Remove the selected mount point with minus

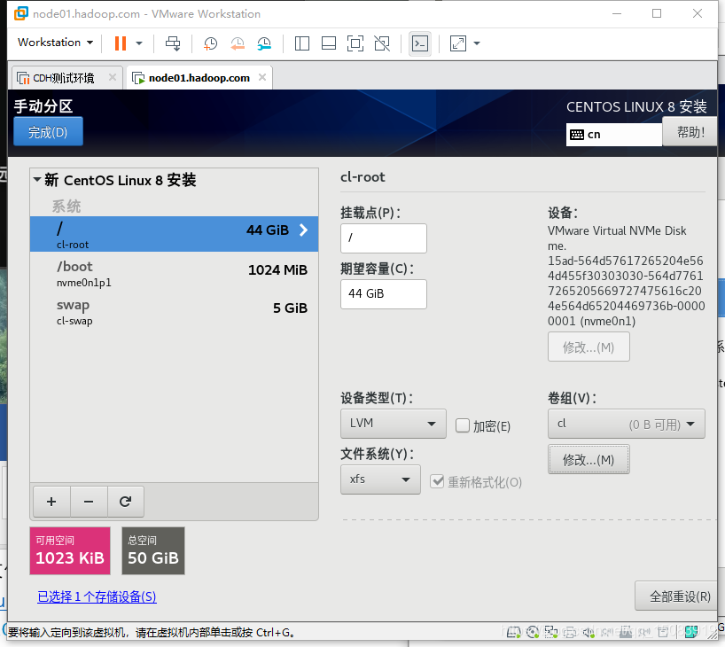coord(89,502)
